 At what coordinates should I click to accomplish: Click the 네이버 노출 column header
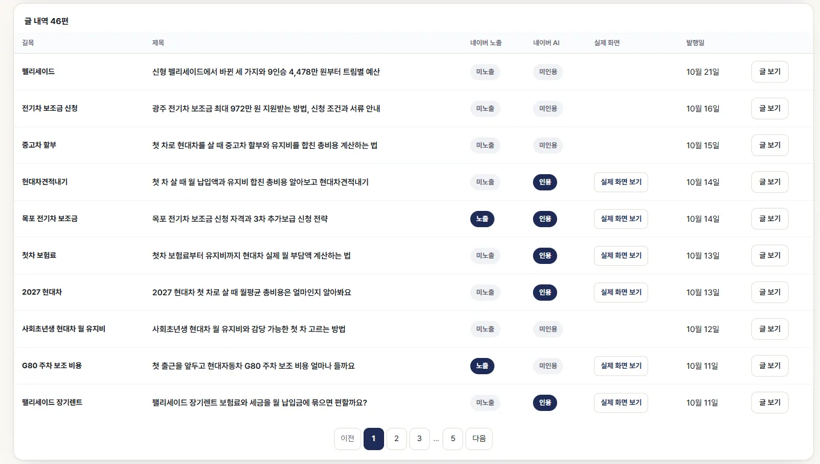coord(486,43)
